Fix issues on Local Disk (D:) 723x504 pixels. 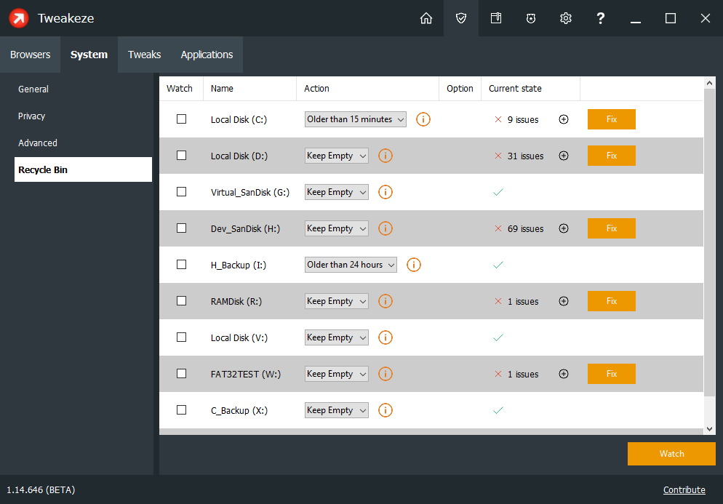point(612,156)
